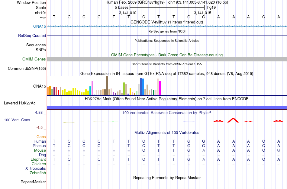
Task: Click the blue negative PhyloP mark
Action: coord(189,122)
